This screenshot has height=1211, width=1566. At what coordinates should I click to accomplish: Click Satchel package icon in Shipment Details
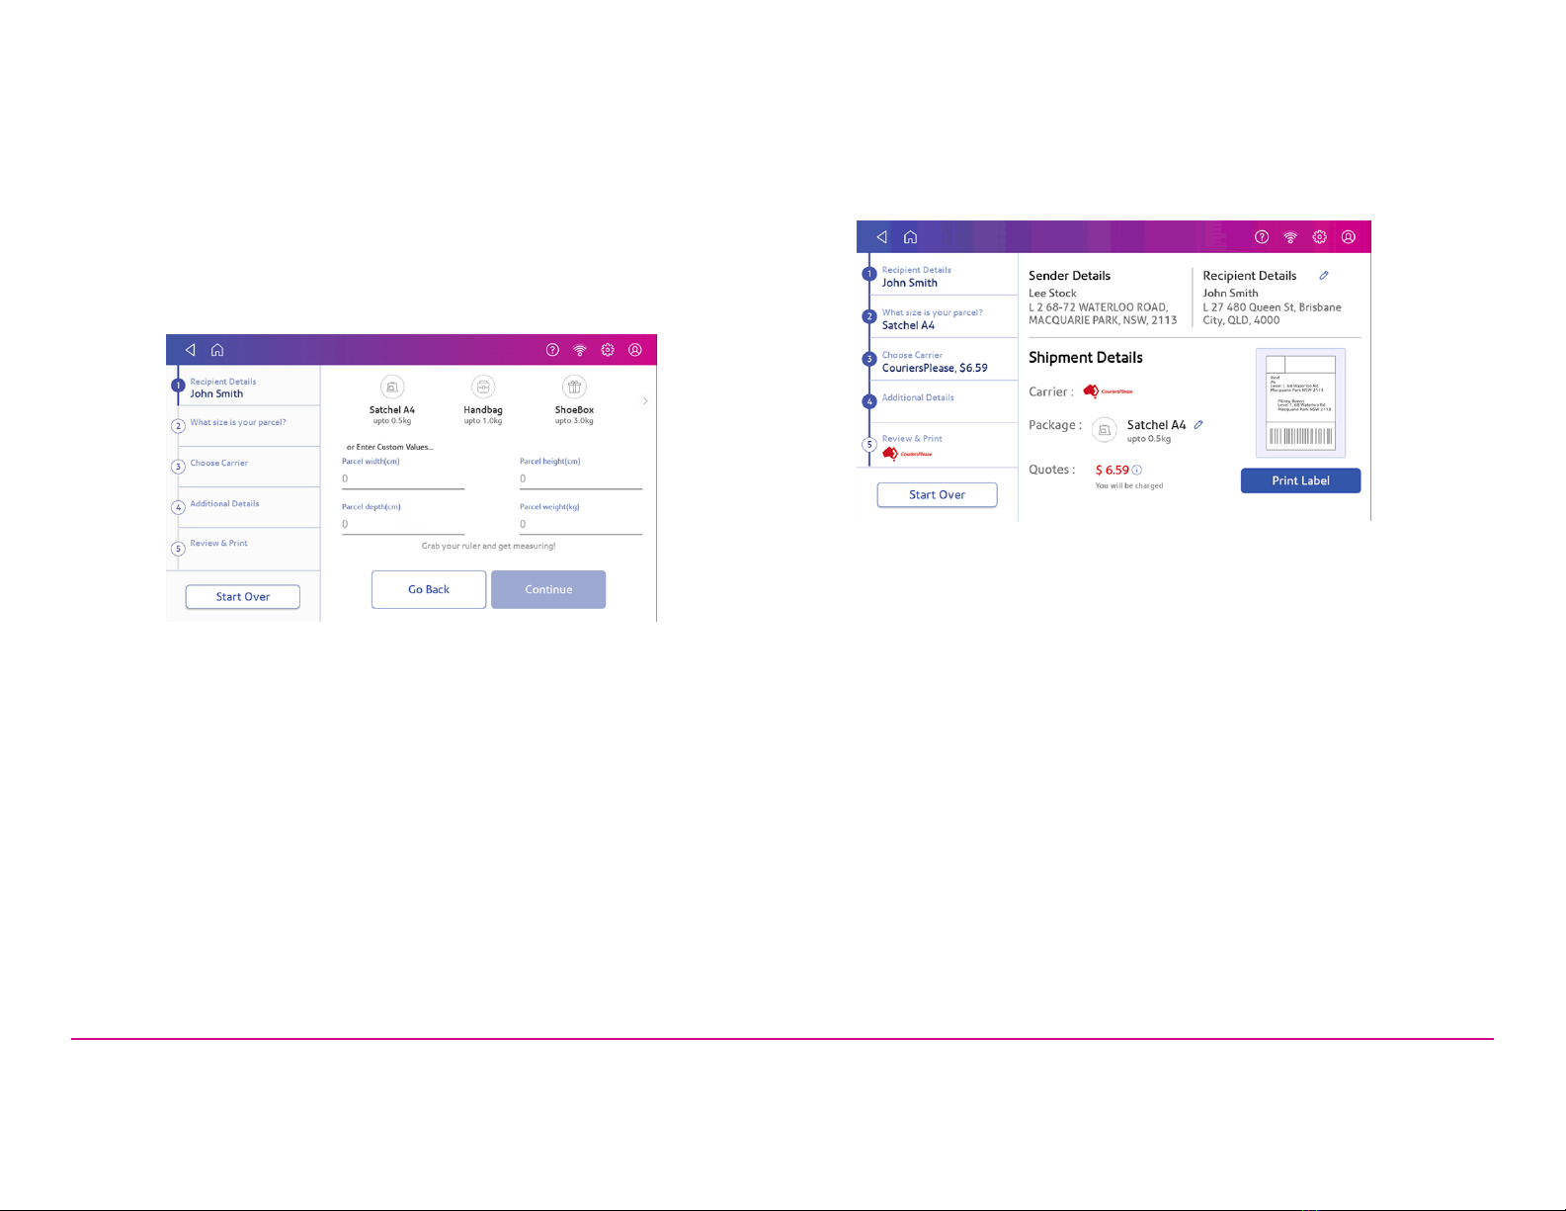1105,430
